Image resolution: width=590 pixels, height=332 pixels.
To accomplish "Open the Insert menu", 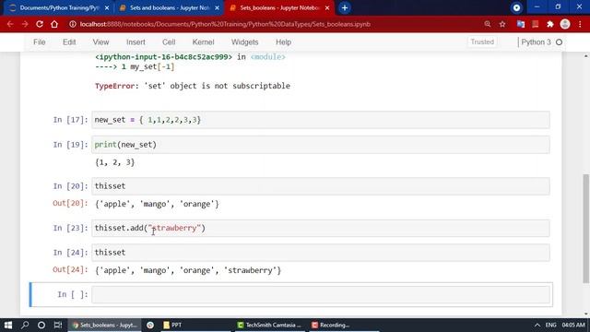I will [136, 42].
